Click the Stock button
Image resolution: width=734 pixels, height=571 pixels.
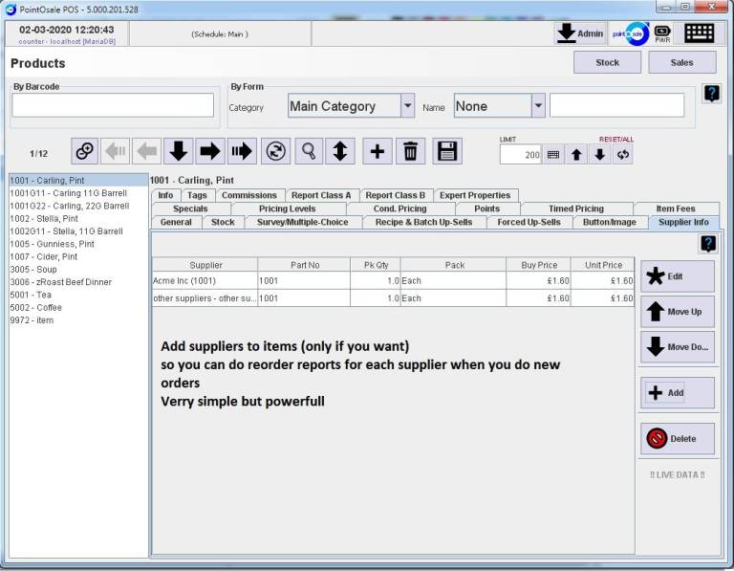[608, 62]
